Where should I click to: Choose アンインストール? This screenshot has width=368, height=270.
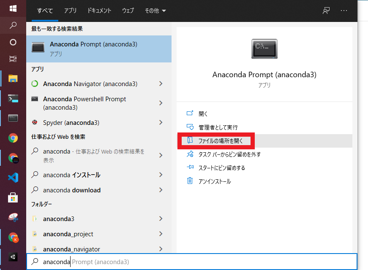click(x=264, y=181)
